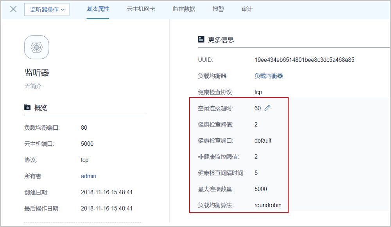Switch to the 基本属性 tab
The image size is (391, 227).
click(98, 9)
